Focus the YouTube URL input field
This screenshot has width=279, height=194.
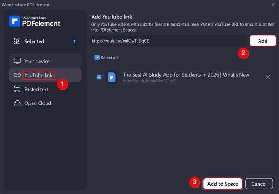click(x=168, y=41)
